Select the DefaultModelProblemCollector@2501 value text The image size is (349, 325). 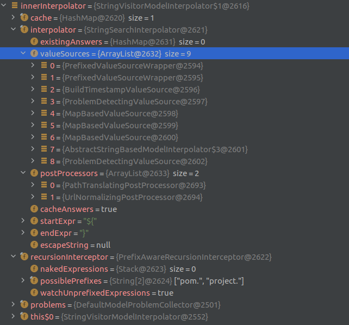click(147, 305)
